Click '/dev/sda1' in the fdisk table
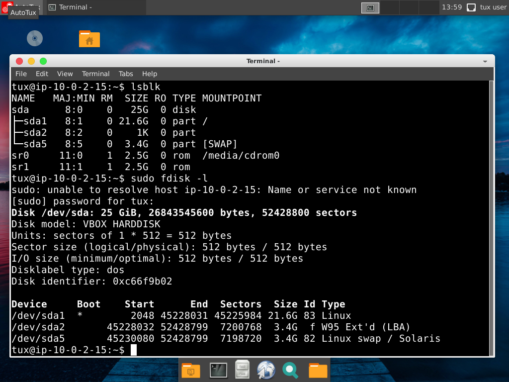509x382 pixels. click(38, 316)
